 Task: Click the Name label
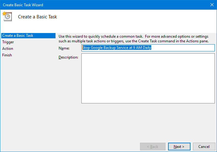[64, 48]
